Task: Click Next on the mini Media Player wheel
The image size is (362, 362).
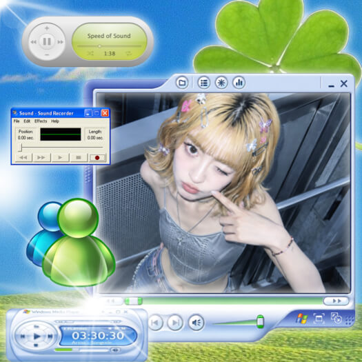Action: [x=50, y=336]
